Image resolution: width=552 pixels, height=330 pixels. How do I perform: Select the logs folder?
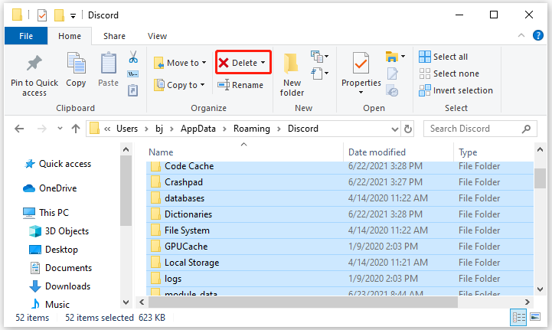(x=340, y=279)
